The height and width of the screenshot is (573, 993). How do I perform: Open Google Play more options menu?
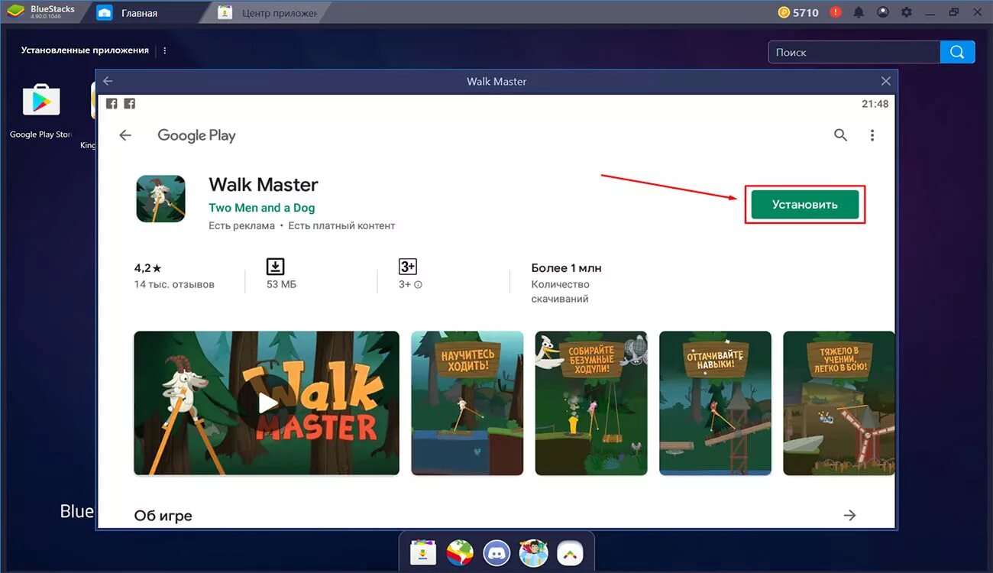pos(872,135)
